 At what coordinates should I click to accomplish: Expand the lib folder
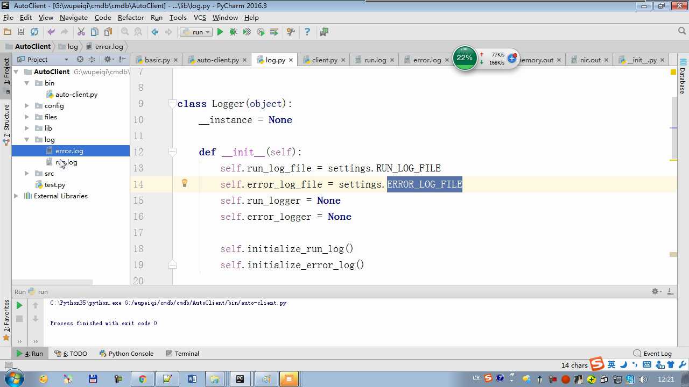pos(27,128)
